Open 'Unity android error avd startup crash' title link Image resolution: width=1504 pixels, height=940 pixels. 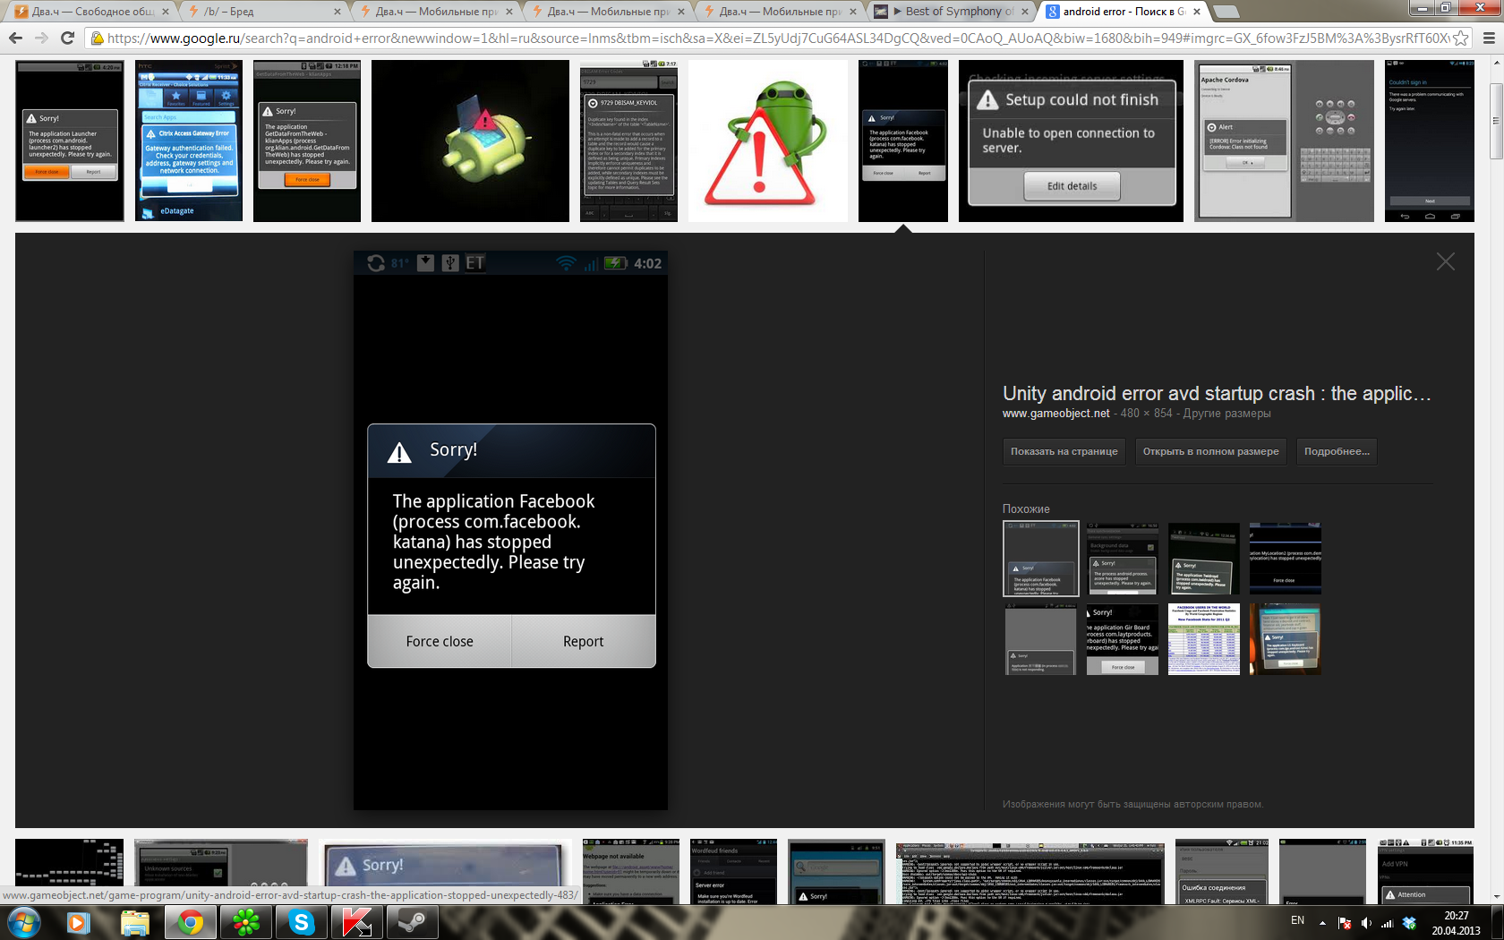click(1216, 393)
